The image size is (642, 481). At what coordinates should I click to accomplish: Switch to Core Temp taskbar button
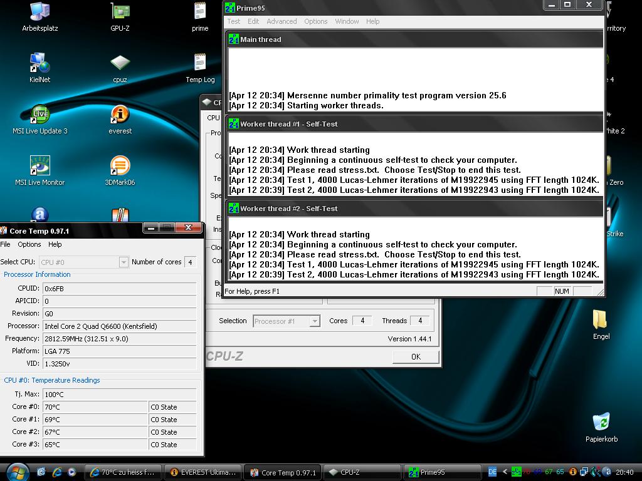pos(283,472)
